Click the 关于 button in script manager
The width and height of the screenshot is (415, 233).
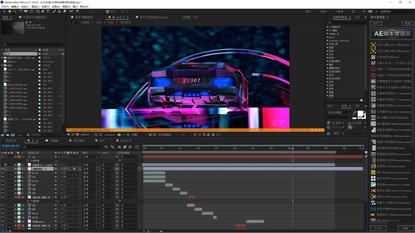pos(376,23)
